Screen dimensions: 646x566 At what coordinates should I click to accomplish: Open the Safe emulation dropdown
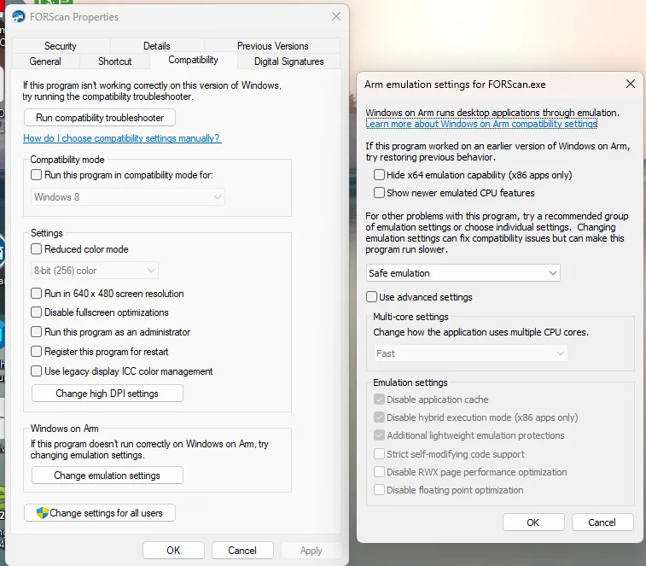[x=463, y=273]
